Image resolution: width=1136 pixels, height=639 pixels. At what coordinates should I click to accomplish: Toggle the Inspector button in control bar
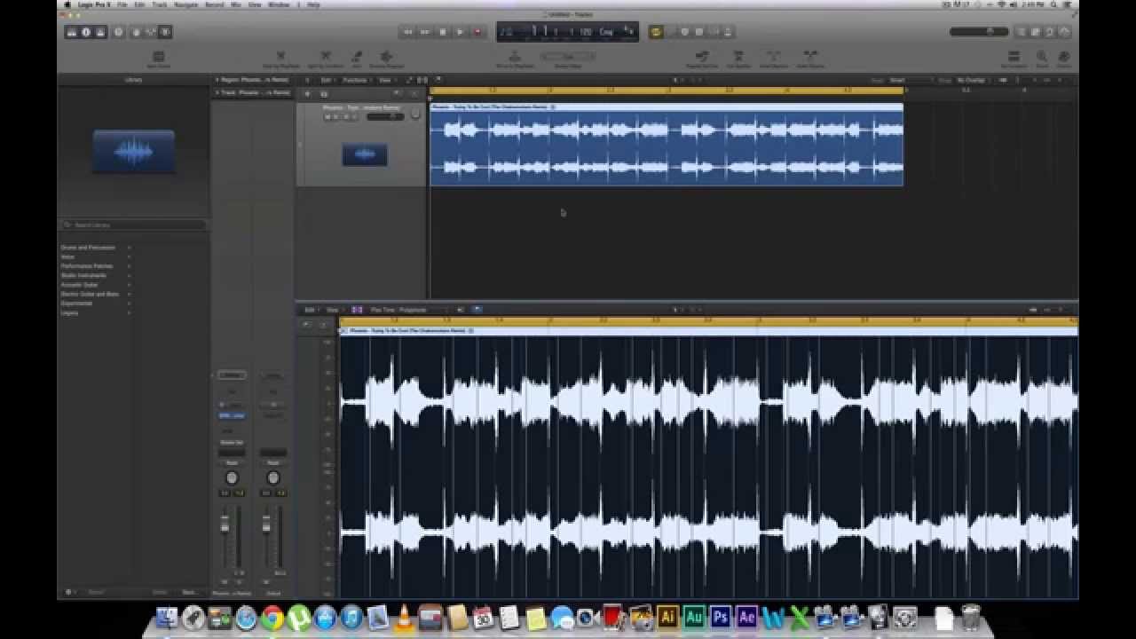coord(86,32)
